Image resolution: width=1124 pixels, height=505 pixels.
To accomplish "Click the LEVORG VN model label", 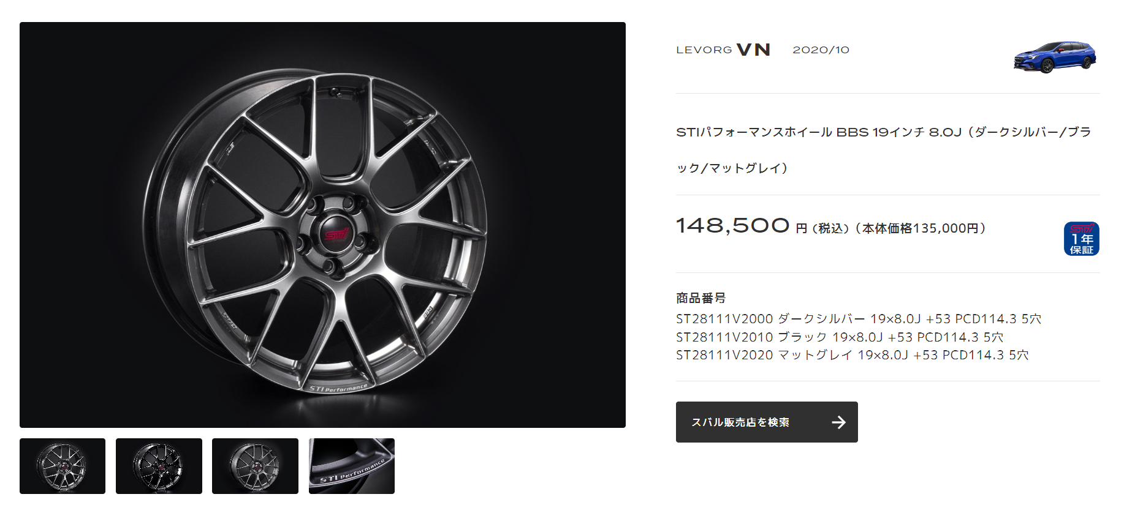I will tap(723, 50).
